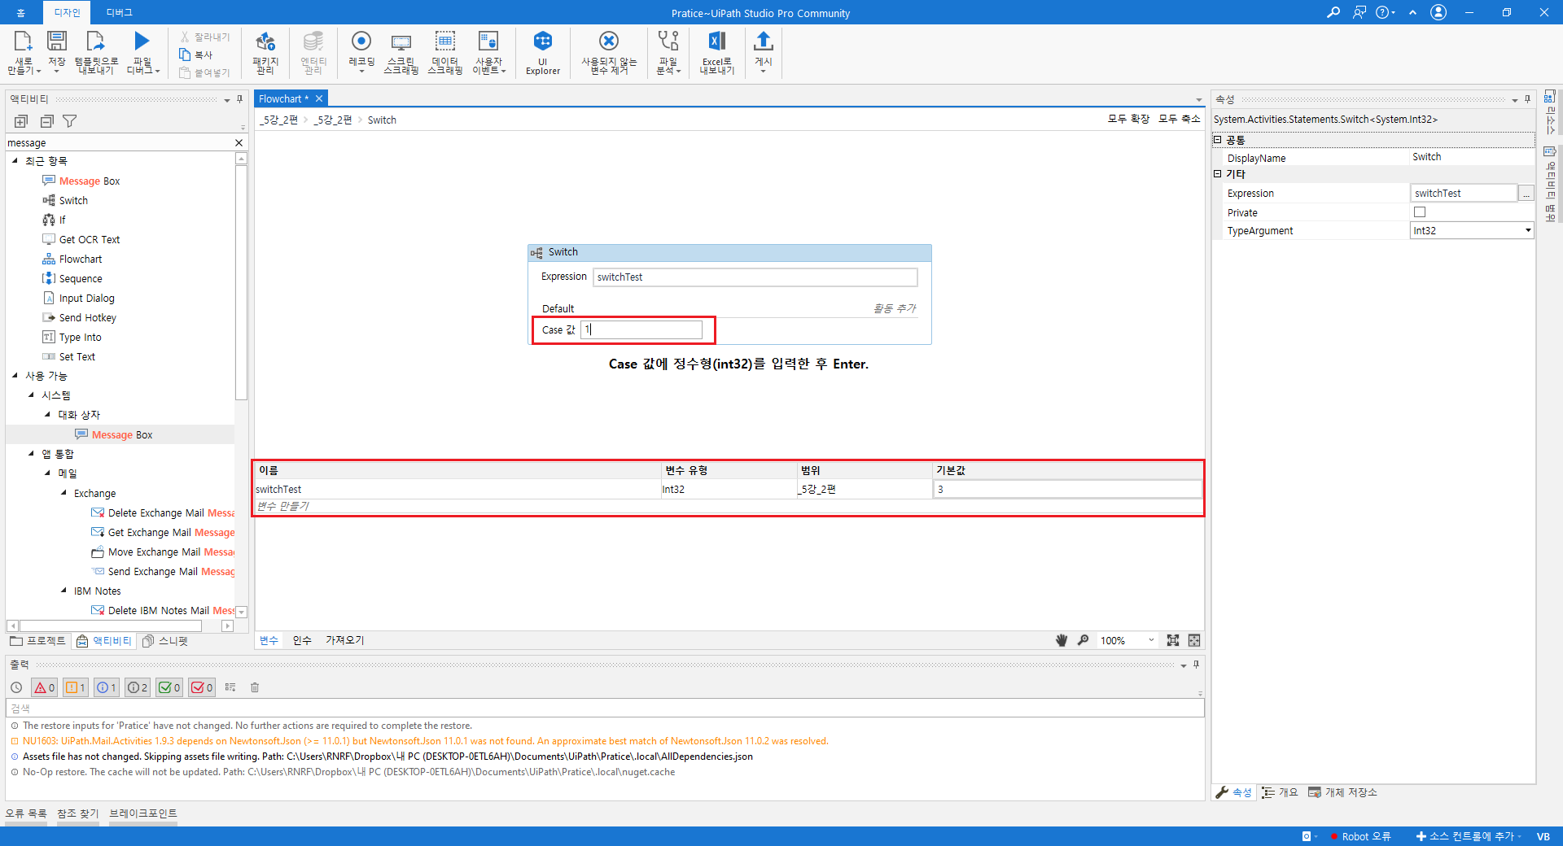Click the search icon in title bar
The image size is (1563, 846).
coord(1333,12)
